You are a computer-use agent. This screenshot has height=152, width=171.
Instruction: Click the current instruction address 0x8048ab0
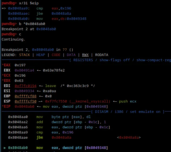click(18, 148)
